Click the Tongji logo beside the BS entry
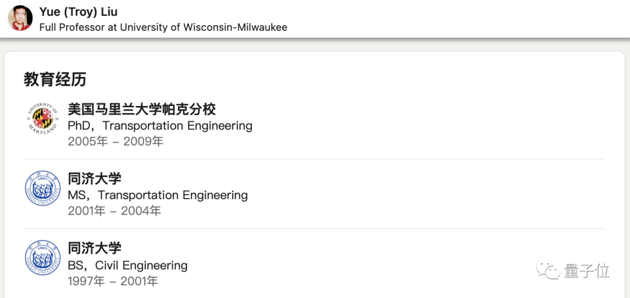This screenshot has width=630, height=298. click(43, 258)
